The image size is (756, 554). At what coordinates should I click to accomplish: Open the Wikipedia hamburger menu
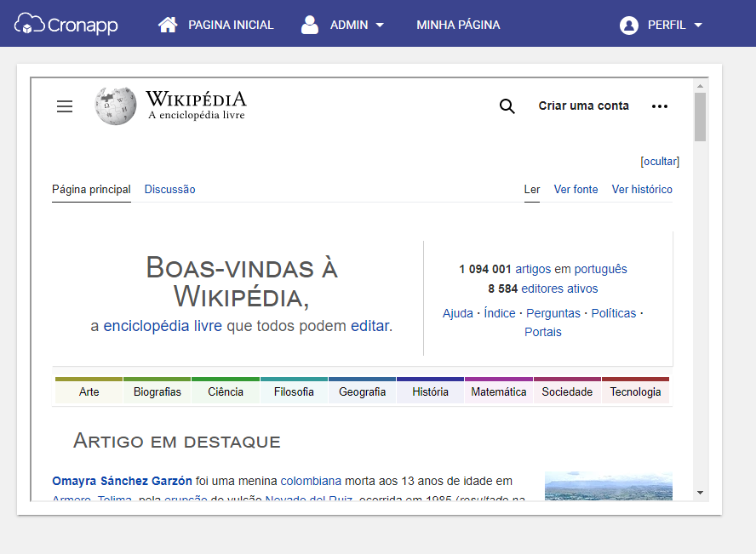click(65, 106)
